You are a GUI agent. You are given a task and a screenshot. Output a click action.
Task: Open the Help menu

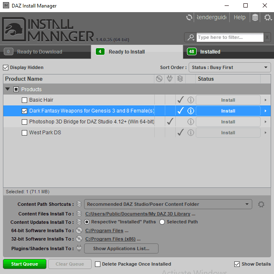pyautogui.click(x=240, y=17)
